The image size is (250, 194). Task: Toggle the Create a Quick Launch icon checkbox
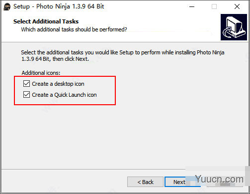[x=26, y=95]
